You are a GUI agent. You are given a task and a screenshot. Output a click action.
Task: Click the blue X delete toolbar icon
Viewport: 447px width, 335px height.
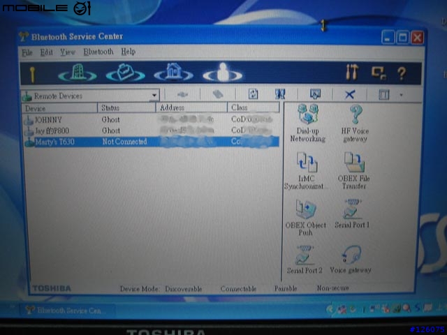(x=350, y=94)
